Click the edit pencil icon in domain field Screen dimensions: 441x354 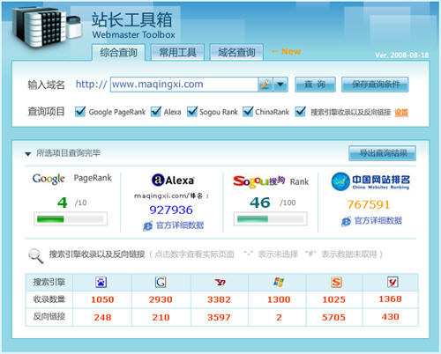pos(265,85)
